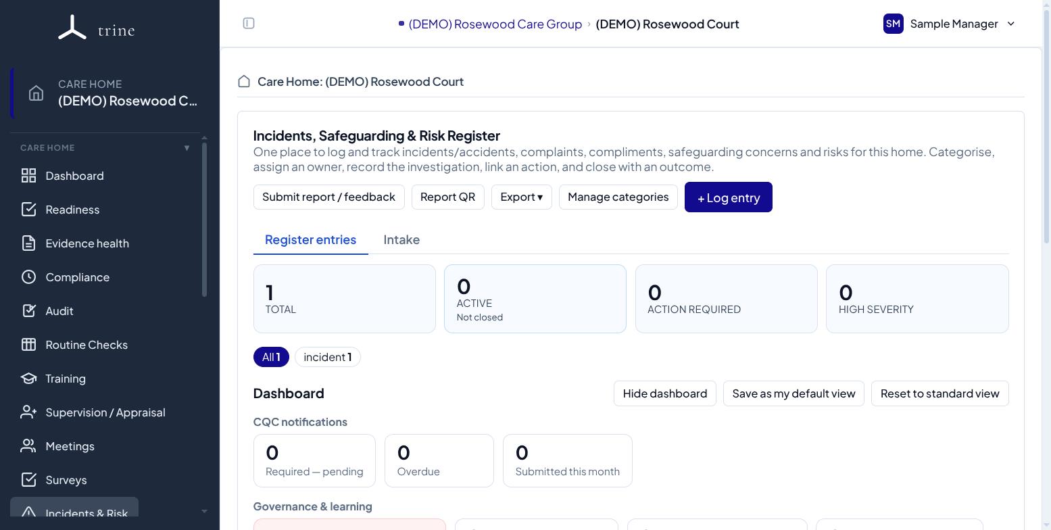Open Meetings in the sidebar
Screen dimensions: 1051x530
70,446
